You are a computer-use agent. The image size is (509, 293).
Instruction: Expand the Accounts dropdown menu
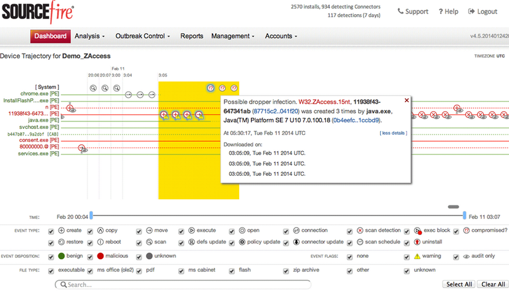(x=281, y=36)
